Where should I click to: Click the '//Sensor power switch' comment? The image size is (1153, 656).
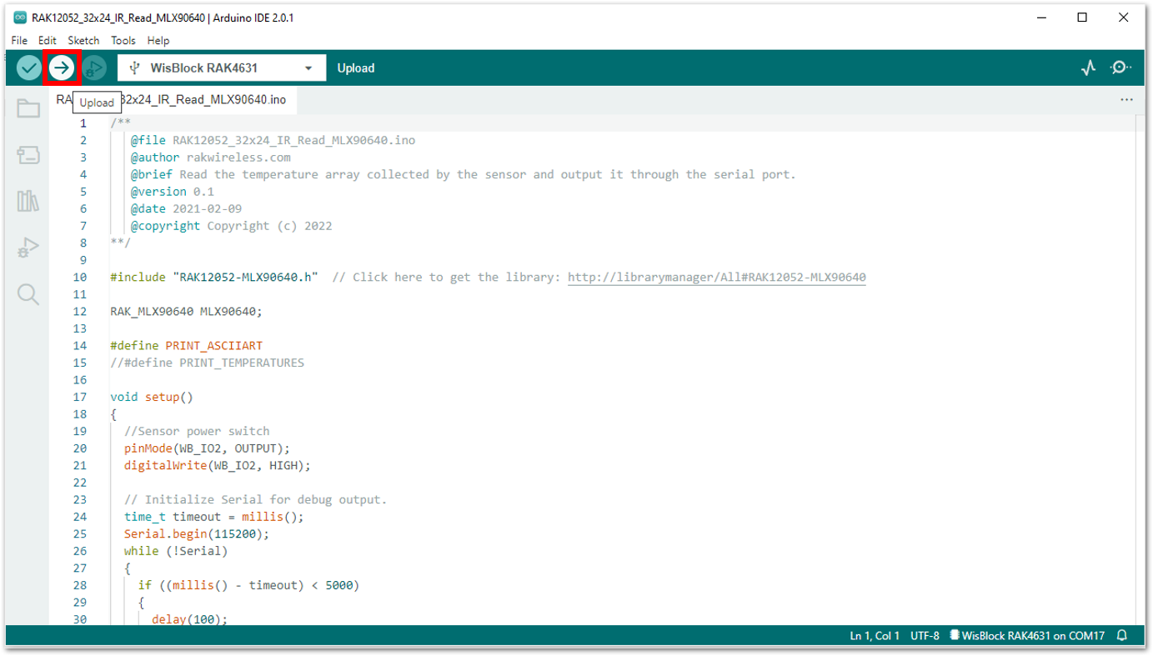197,431
